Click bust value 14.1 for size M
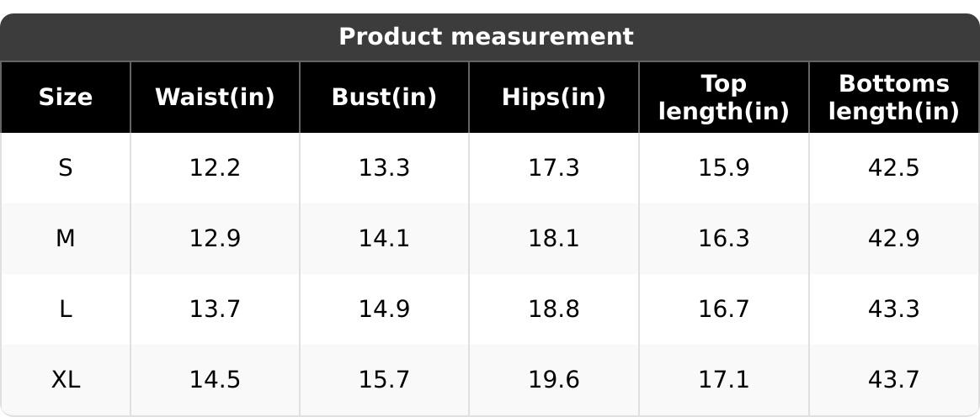Image resolution: width=980 pixels, height=417 pixels. tap(385, 239)
